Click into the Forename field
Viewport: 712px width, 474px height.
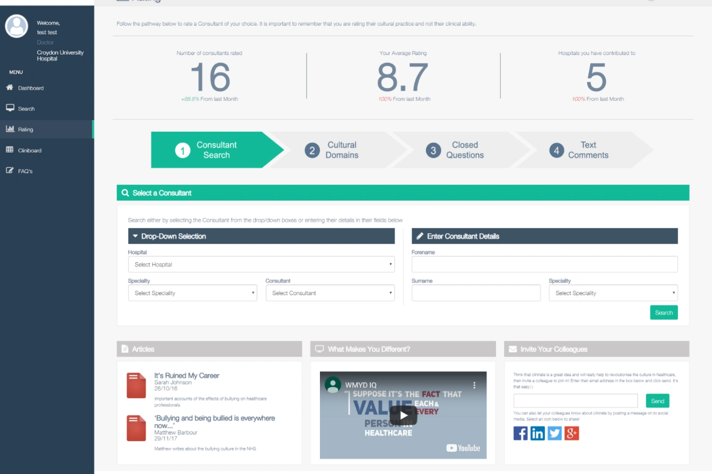point(545,264)
